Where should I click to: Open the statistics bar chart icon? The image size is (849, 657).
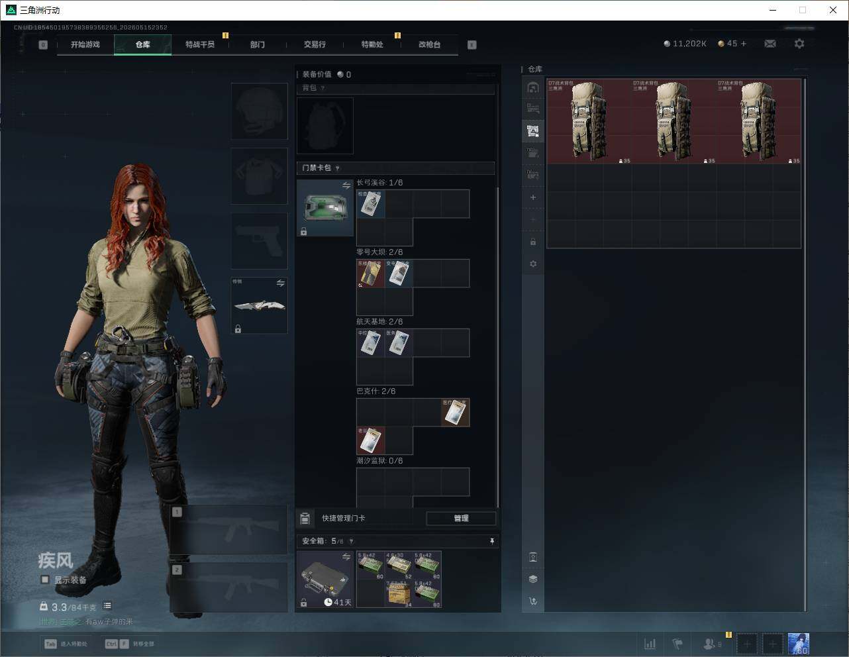(650, 644)
